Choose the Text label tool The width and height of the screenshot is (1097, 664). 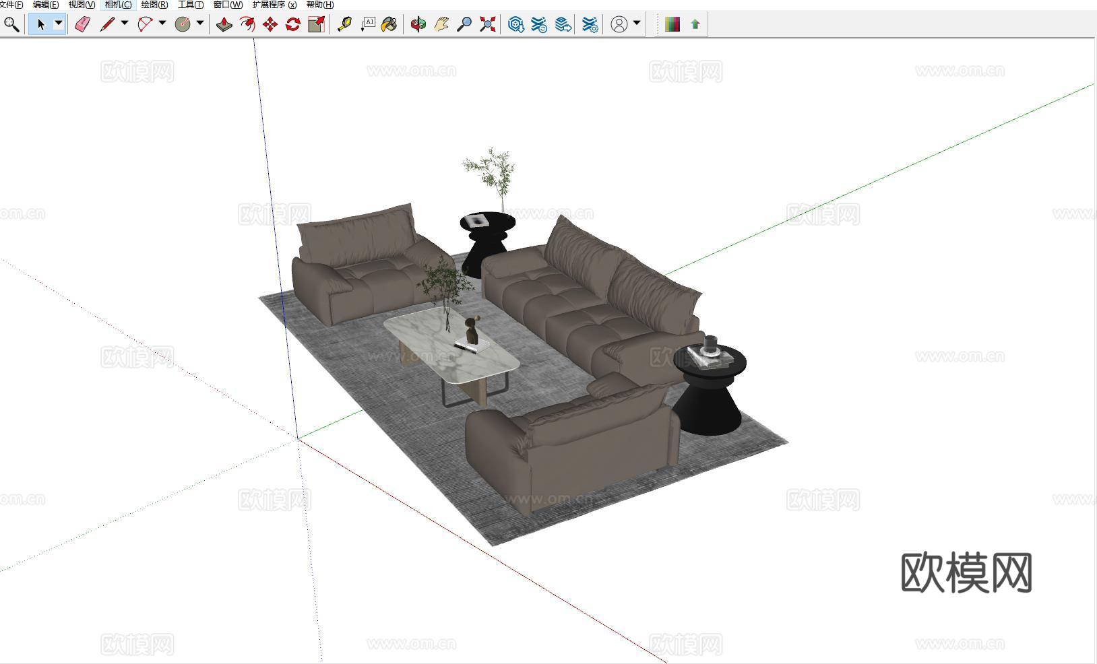point(367,25)
